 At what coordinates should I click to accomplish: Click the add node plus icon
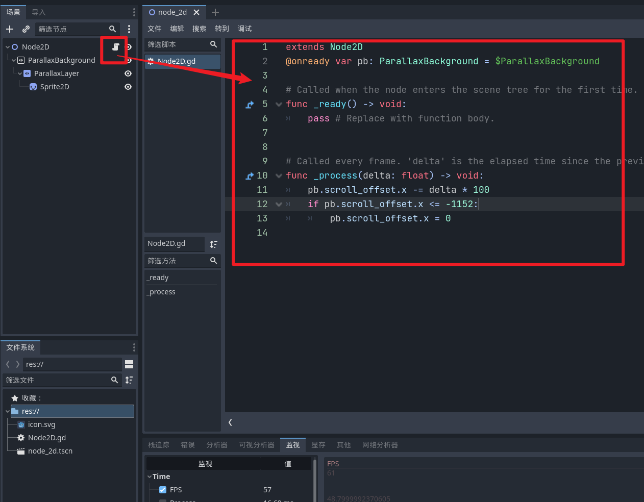(x=9, y=29)
